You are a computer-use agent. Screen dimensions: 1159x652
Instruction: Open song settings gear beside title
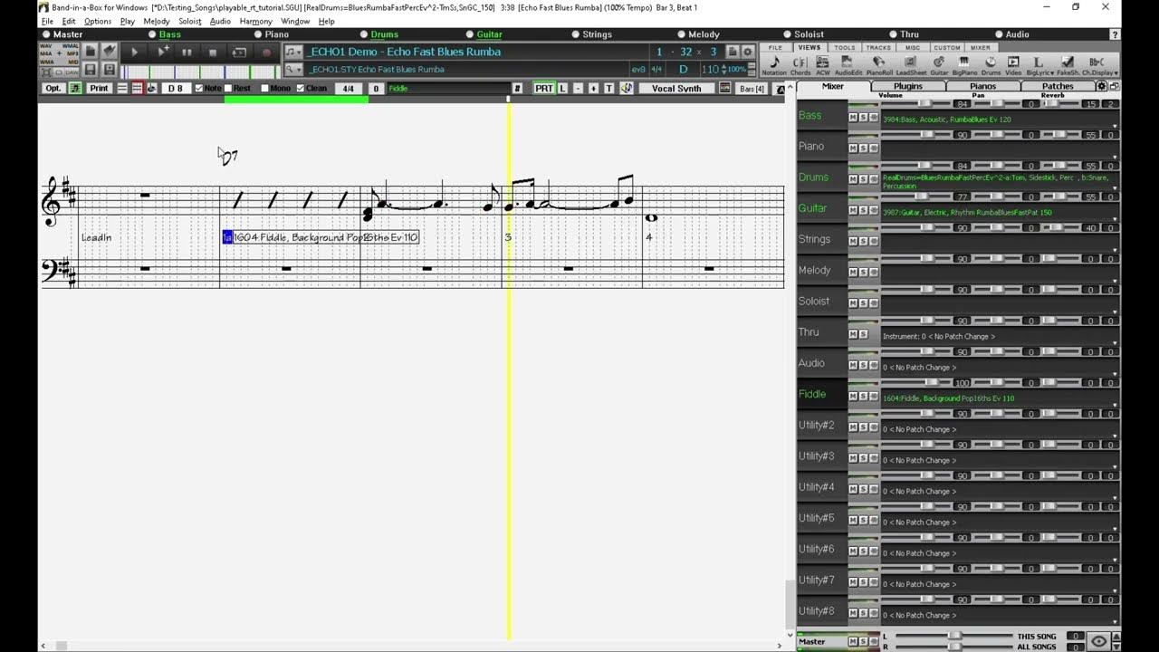748,52
